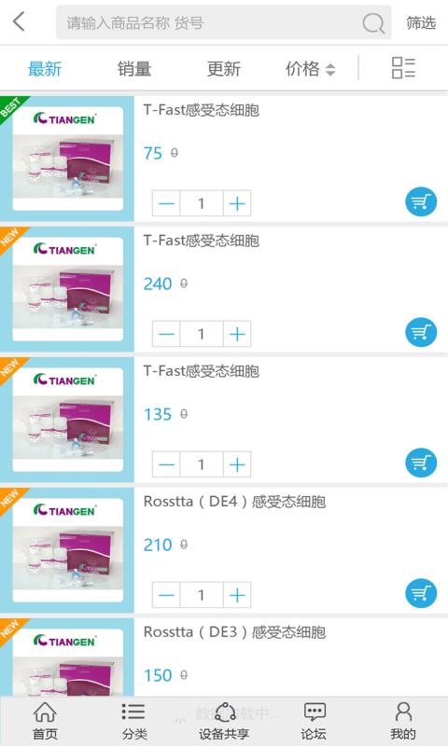This screenshot has height=746, width=448.
Task: Increase quantity of 135-priced T-Fast item
Action: (x=237, y=464)
